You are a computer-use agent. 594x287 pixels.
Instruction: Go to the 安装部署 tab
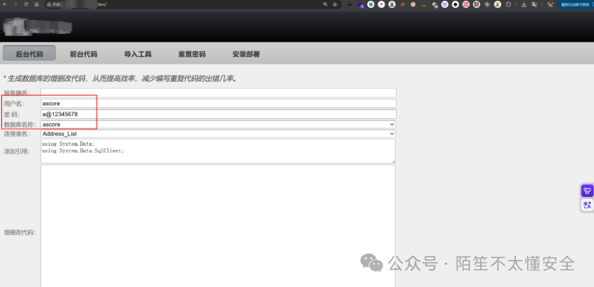click(246, 54)
